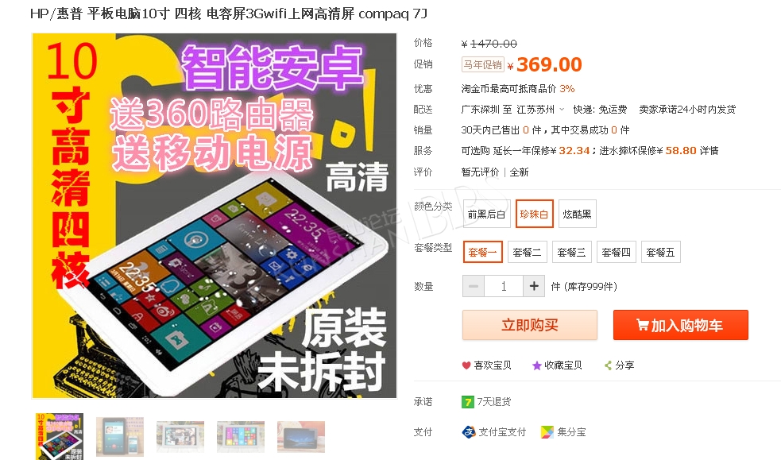Click the star icon for 收藏宝贝

pyautogui.click(x=536, y=365)
